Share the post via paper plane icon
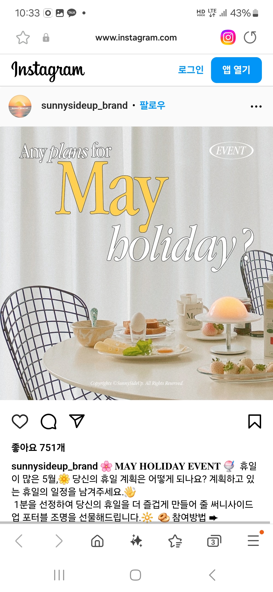 [x=77, y=421]
